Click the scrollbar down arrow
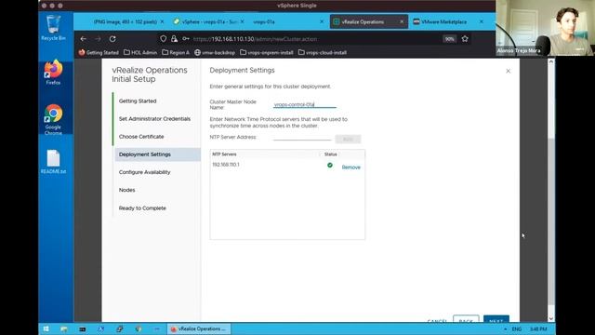The width and height of the screenshot is (595, 335). (551, 319)
